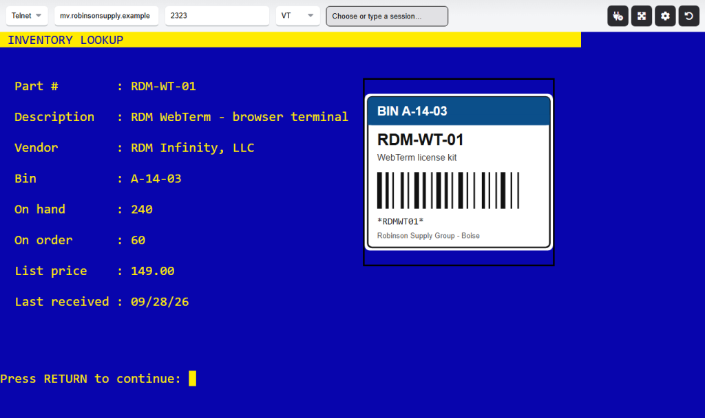Click the 'INVENTORY LOOKUP' title bar text
Screen dimensions: 705x418
pos(65,40)
